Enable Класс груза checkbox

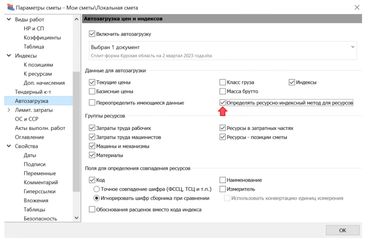tap(223, 82)
